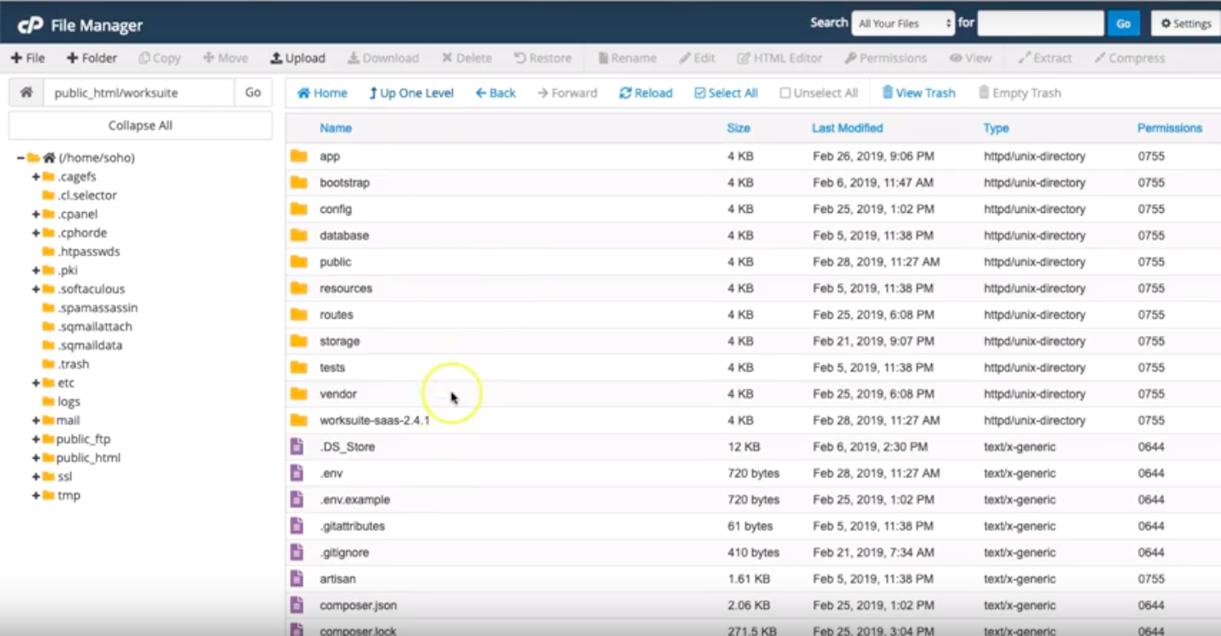Screen dimensions: 1221x636
Task: Click the vendor folder icon
Action: [298, 393]
